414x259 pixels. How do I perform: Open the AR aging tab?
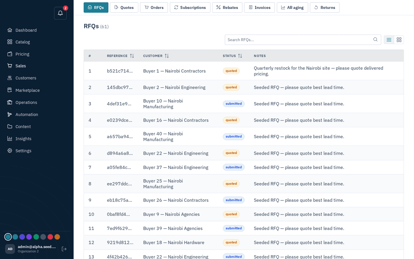tap(293, 8)
